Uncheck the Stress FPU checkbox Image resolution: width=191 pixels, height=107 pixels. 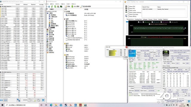point(128,9)
